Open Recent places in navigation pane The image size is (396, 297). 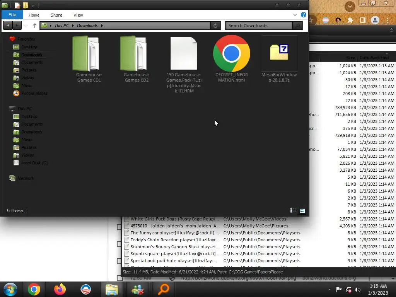point(34,93)
